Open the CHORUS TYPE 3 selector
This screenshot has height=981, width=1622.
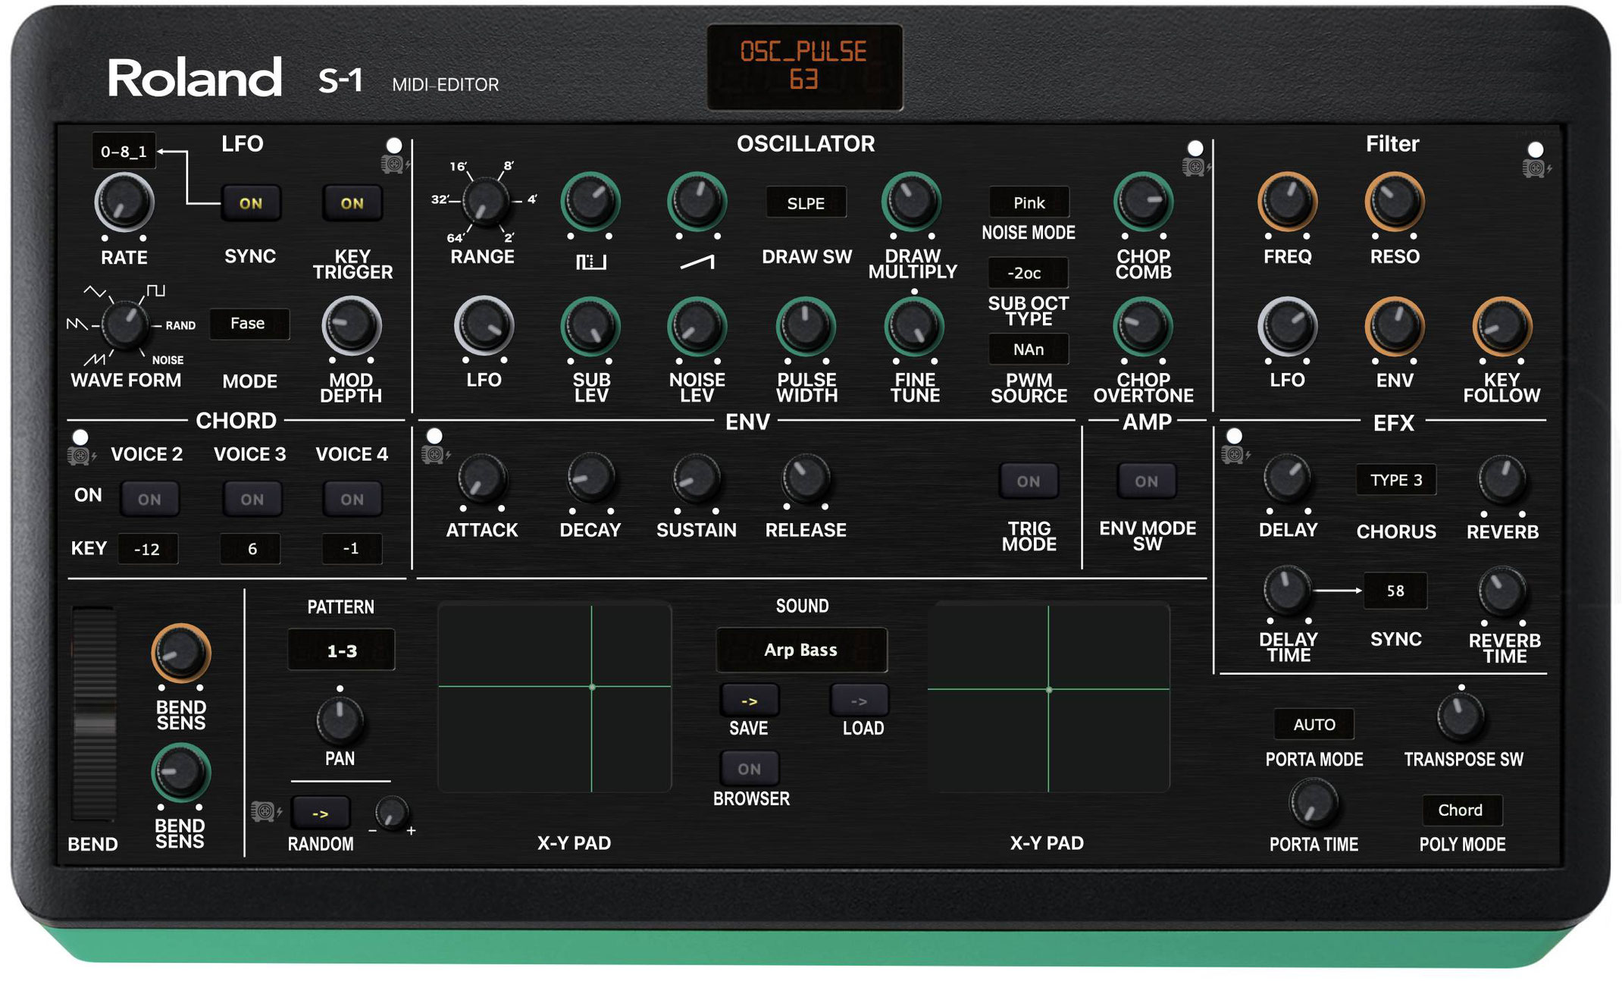(1396, 480)
